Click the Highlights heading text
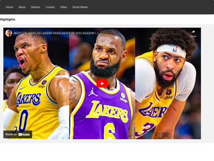214x161 pixels. coord(8,19)
